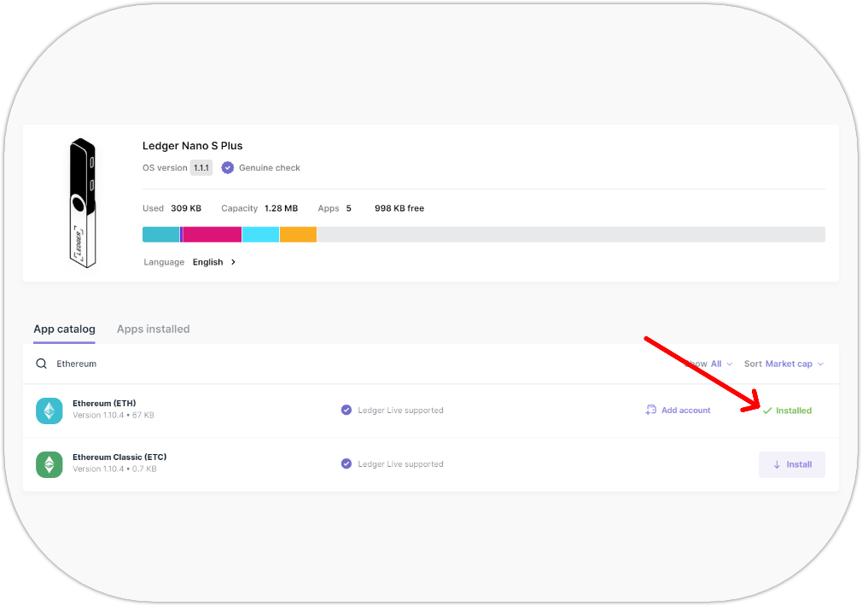Click the orange segment of the storage bar
Screen dimensions: 862x606
coord(298,235)
